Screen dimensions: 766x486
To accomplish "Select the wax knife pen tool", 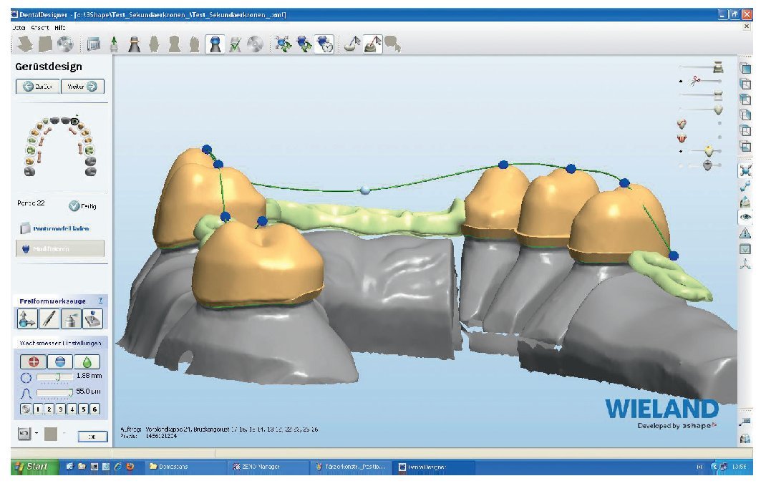I will (x=48, y=319).
